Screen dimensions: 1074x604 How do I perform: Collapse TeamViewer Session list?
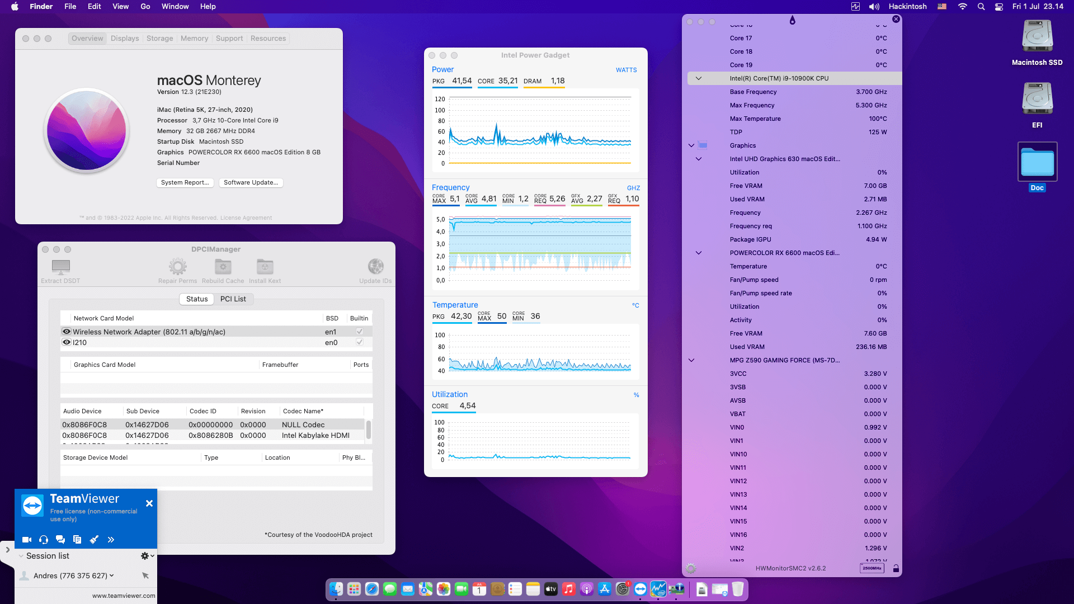tap(21, 556)
